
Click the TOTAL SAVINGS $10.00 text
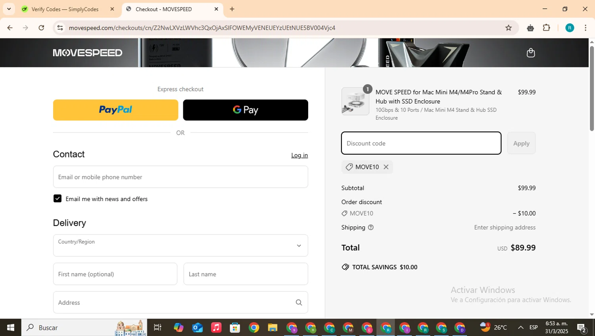click(x=385, y=267)
